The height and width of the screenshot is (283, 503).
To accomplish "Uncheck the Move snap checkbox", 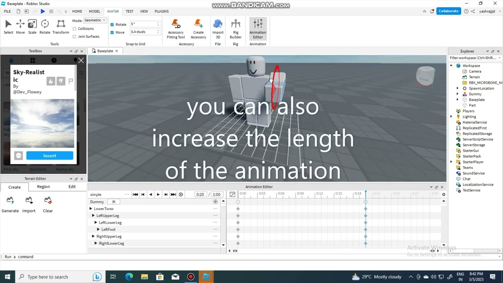I will click(x=112, y=32).
